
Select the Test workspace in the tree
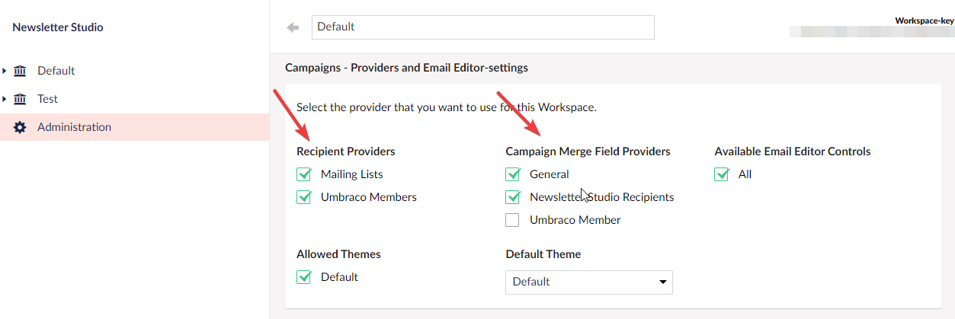pos(47,99)
